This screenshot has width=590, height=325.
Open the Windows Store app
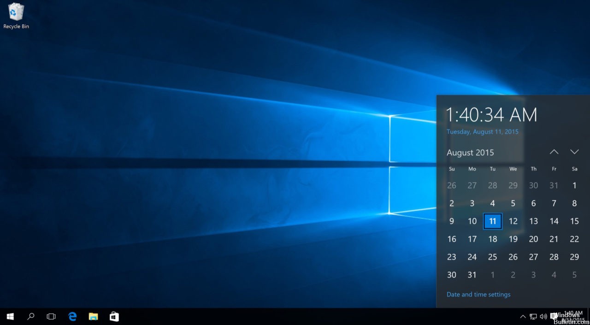point(114,316)
